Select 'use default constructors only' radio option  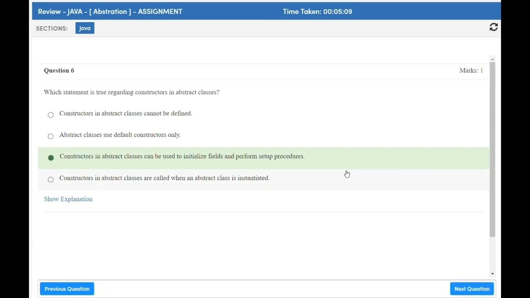click(51, 136)
